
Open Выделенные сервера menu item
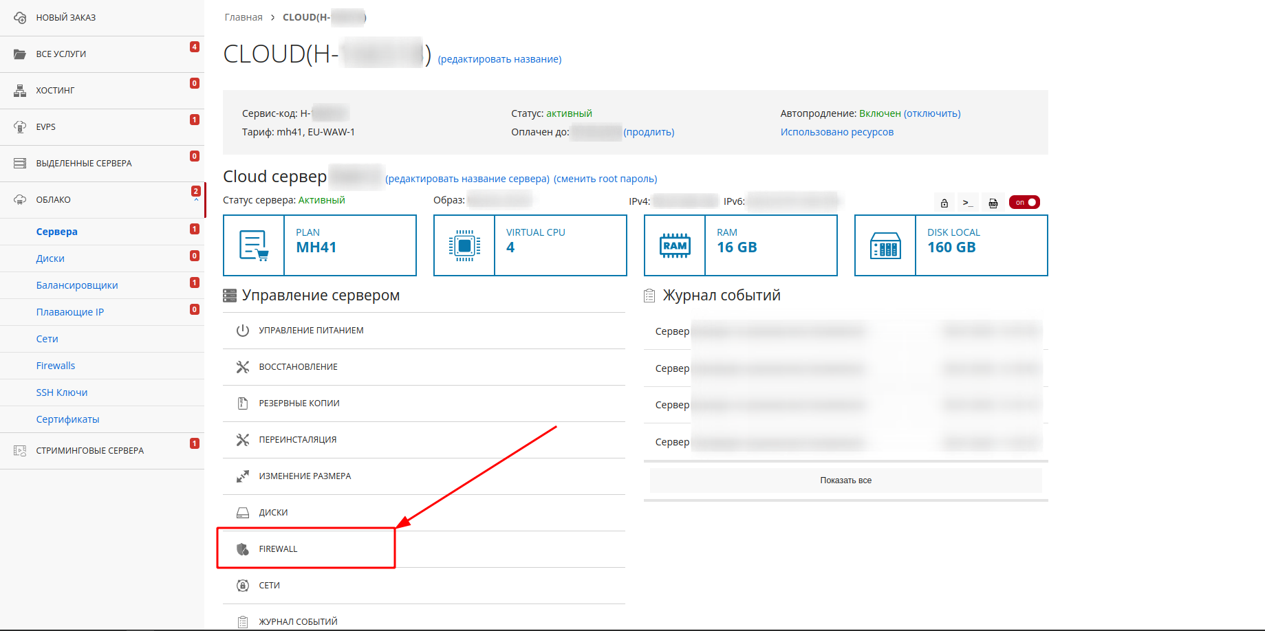point(102,164)
